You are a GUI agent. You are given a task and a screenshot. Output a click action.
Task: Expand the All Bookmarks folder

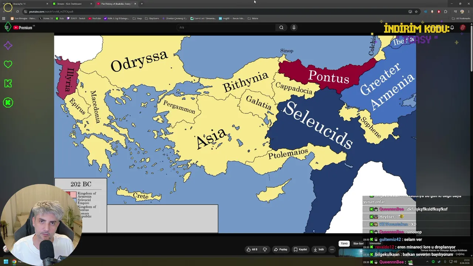[461, 18]
